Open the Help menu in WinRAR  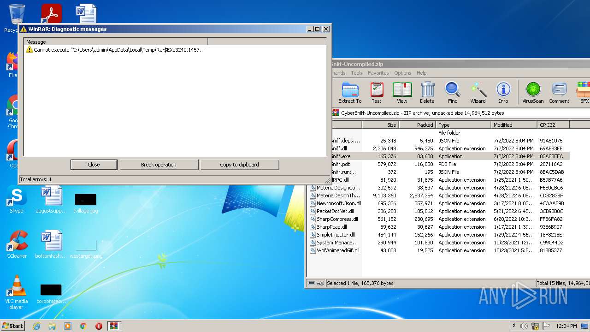[x=422, y=73]
